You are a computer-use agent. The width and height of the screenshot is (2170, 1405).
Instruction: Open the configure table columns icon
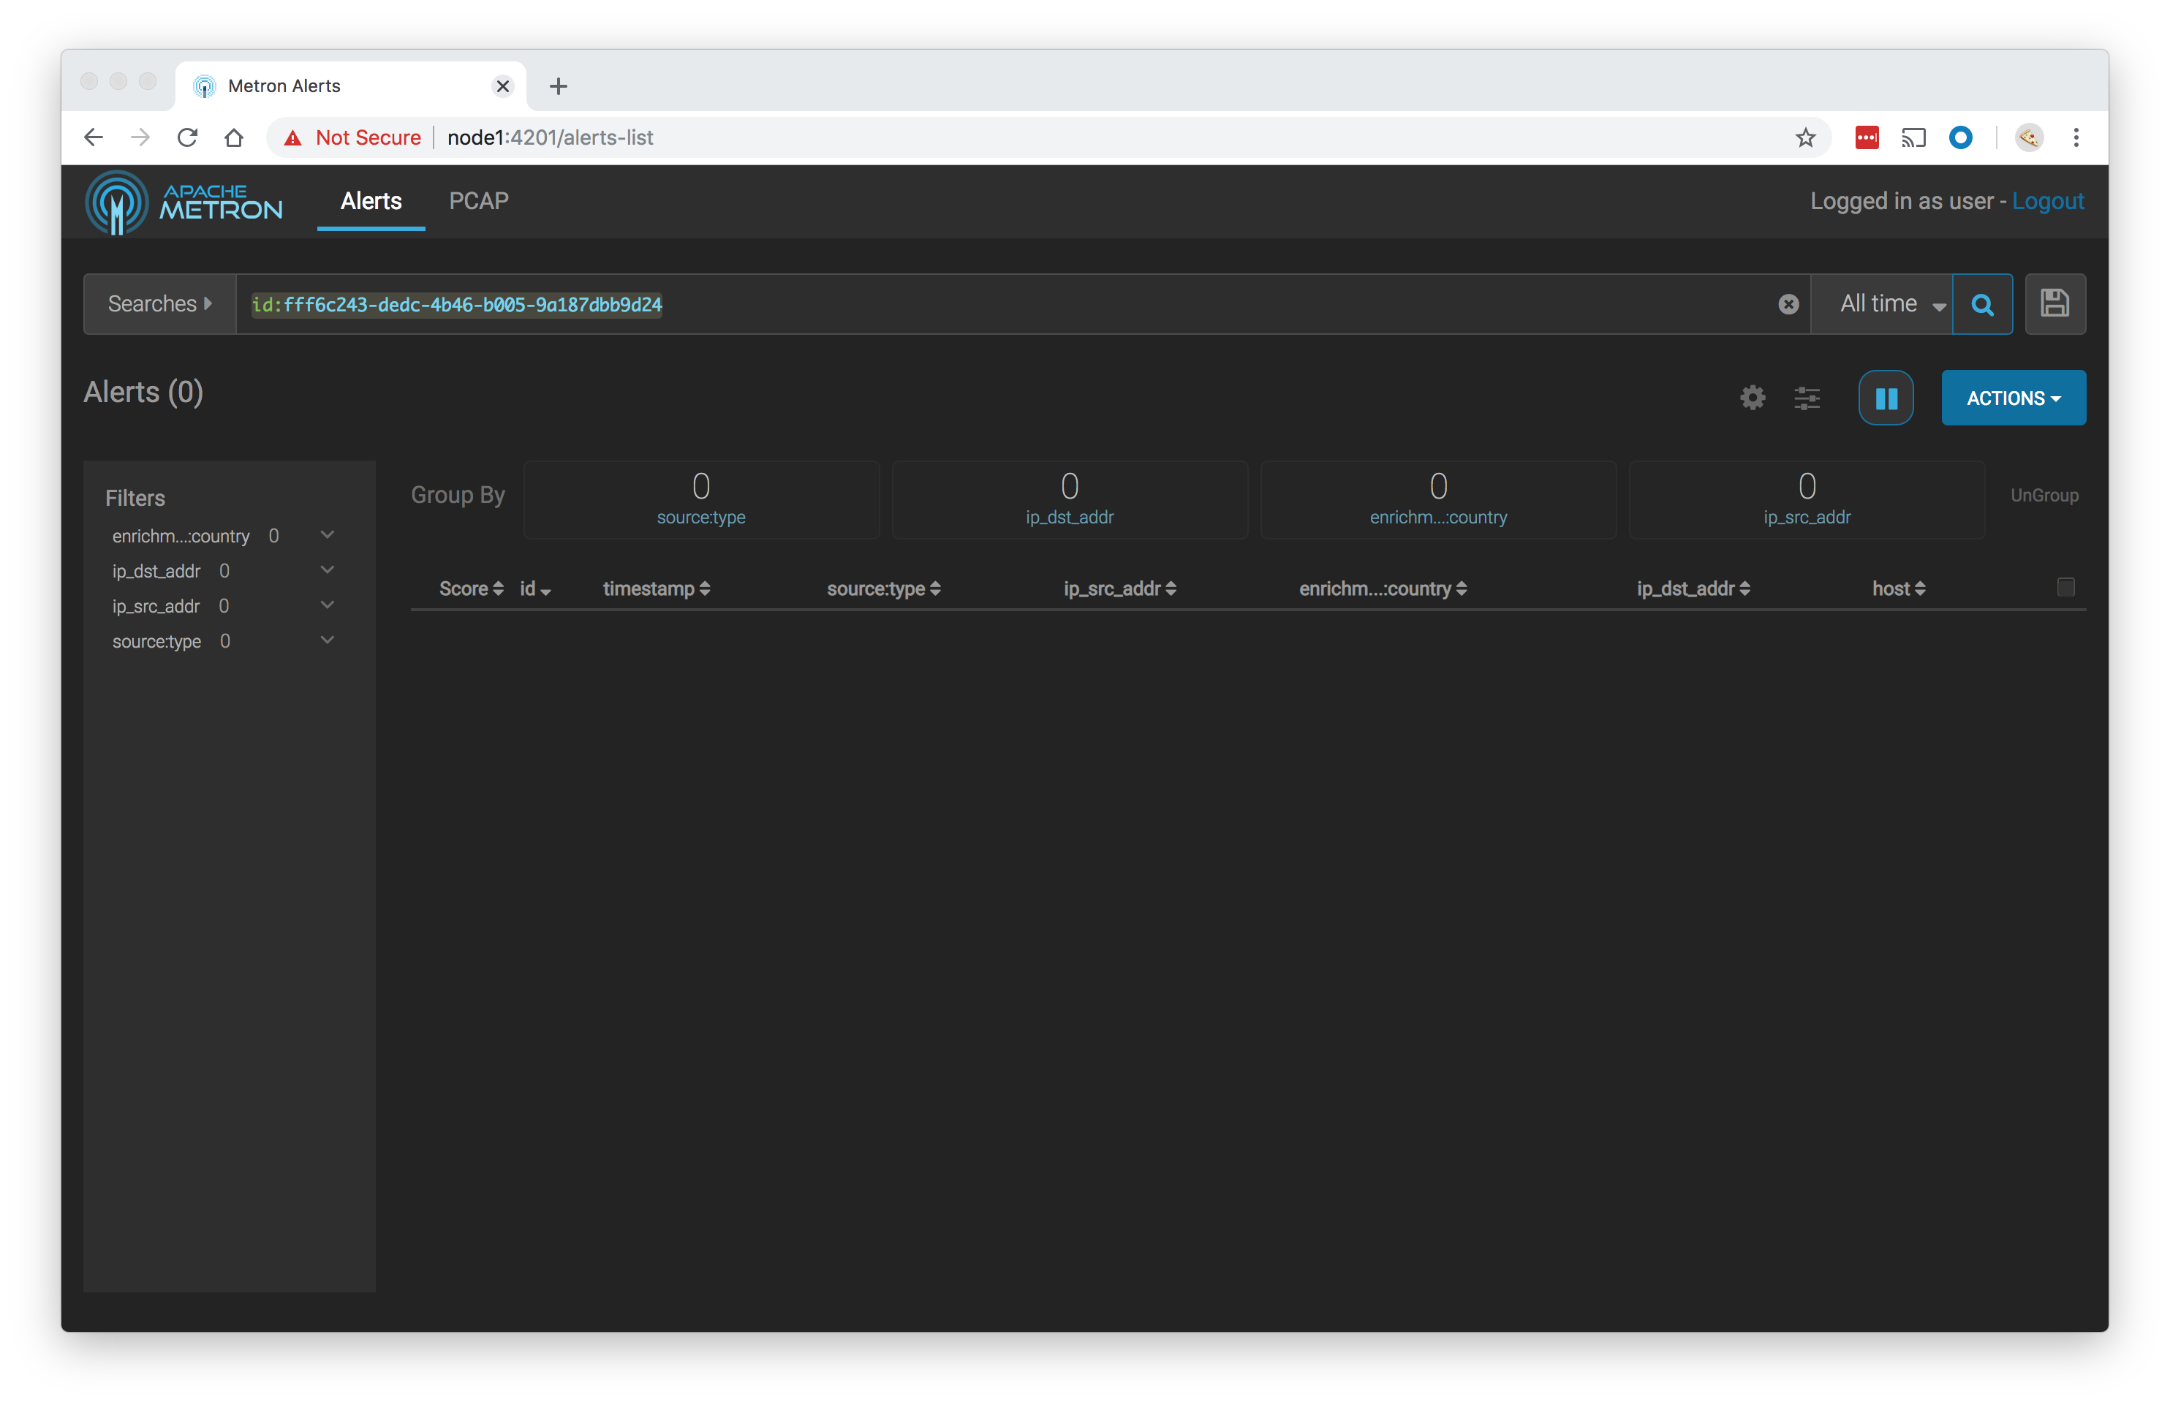point(1807,398)
